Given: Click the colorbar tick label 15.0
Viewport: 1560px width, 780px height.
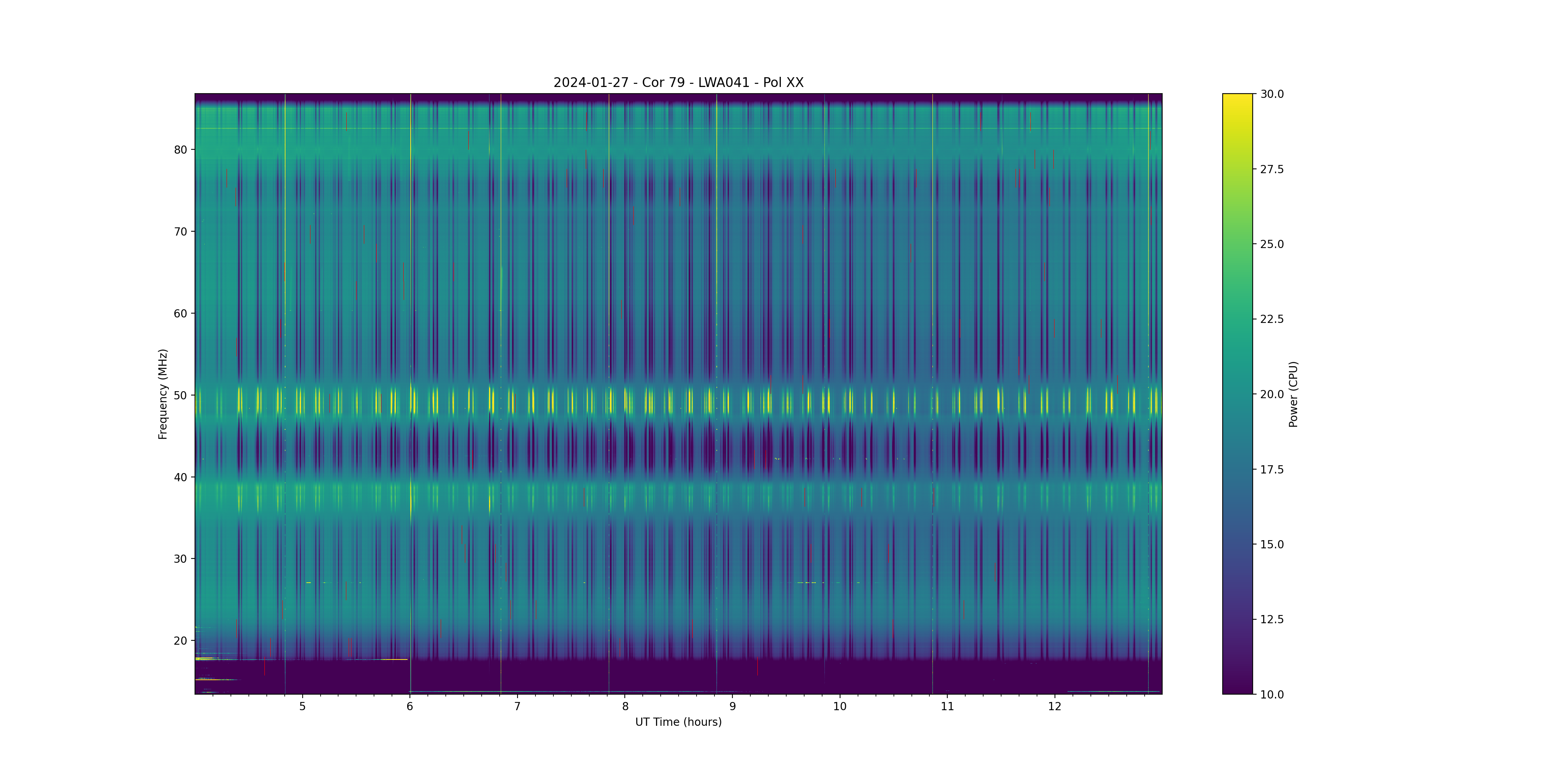Looking at the screenshot, I should [x=1272, y=544].
